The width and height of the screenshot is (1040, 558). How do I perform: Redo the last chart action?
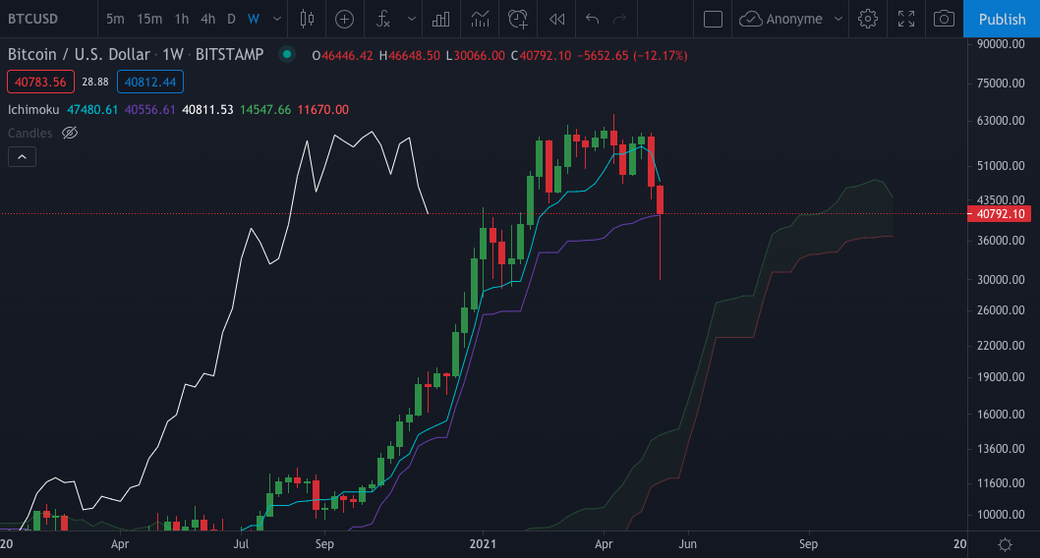(619, 19)
